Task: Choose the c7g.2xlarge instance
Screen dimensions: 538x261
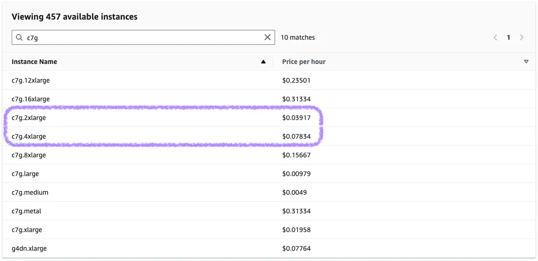Action: (29, 118)
